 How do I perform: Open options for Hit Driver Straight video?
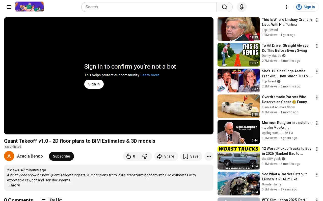tap(317, 46)
